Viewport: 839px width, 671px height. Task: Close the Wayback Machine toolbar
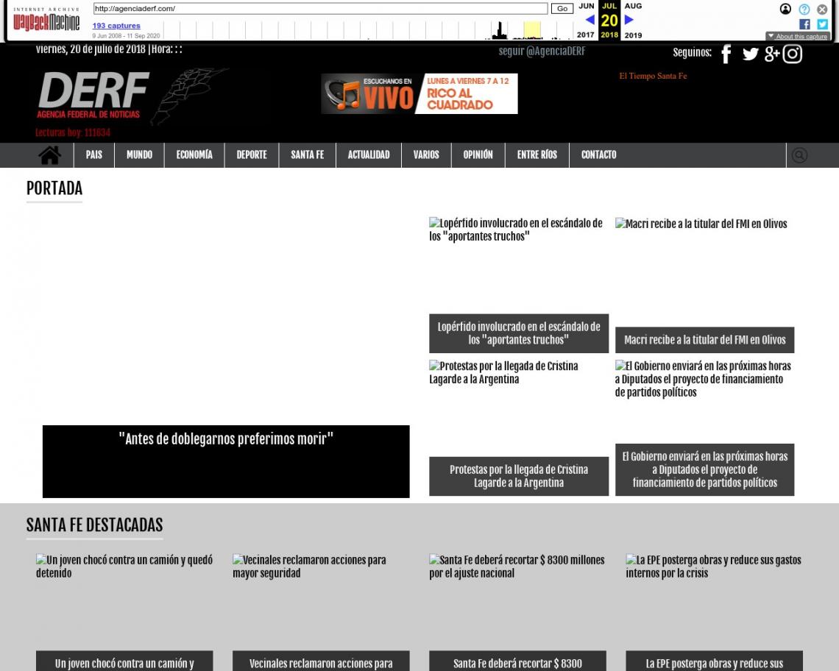coord(822,9)
